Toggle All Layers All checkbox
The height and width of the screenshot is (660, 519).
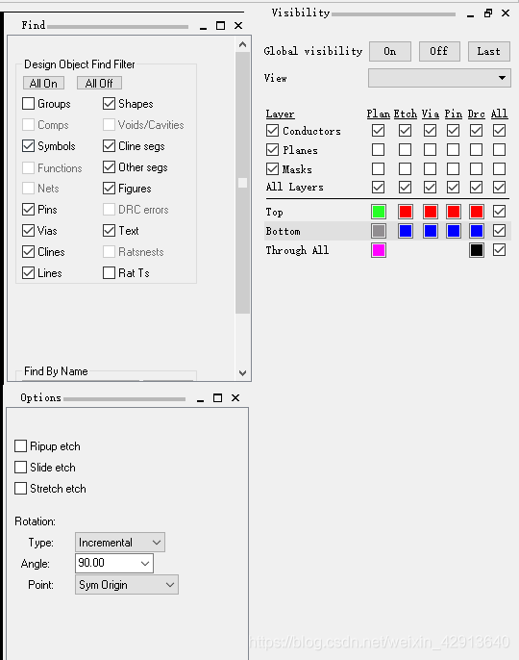click(x=499, y=187)
